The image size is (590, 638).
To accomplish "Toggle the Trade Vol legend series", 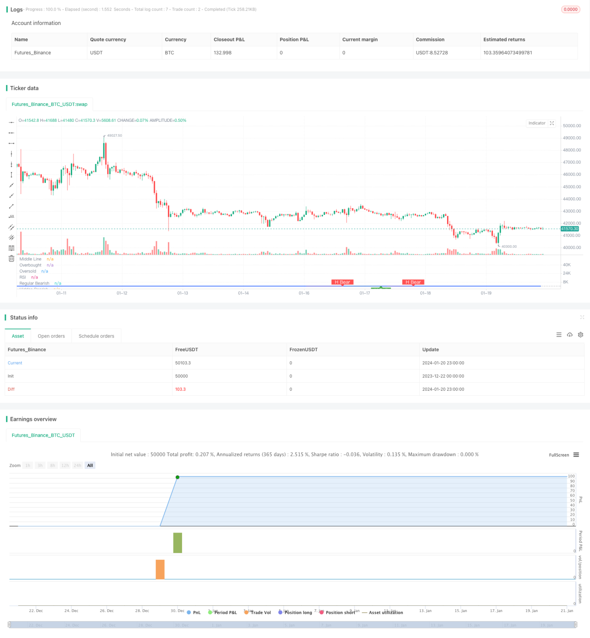I will 257,613.
